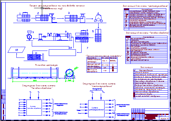Click the 'Роликовая центрифуга' heading text
171x121 pixels.
tap(46, 65)
